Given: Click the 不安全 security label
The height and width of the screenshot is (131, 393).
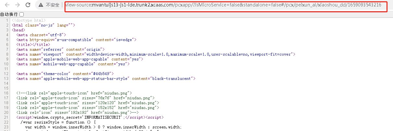Looking at the screenshot, I should coord(52,5).
